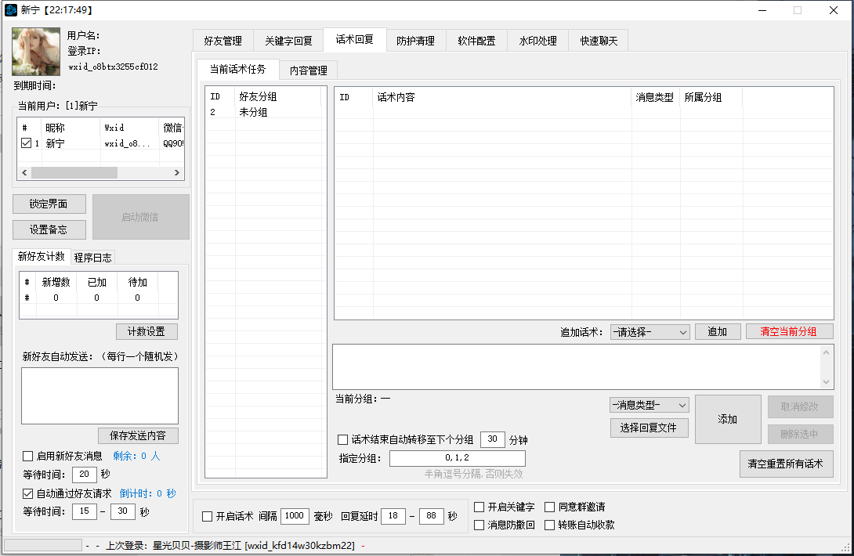Click the 回复延时 minimum field 18

click(x=393, y=516)
